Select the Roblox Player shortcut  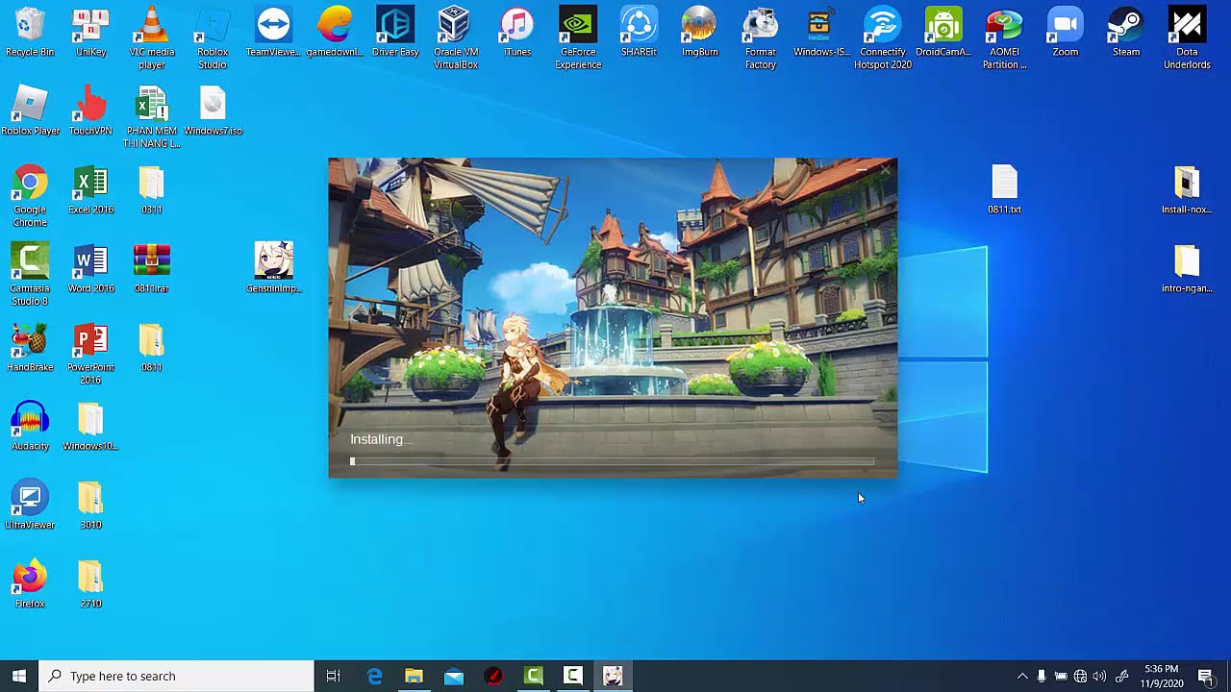coord(30,111)
